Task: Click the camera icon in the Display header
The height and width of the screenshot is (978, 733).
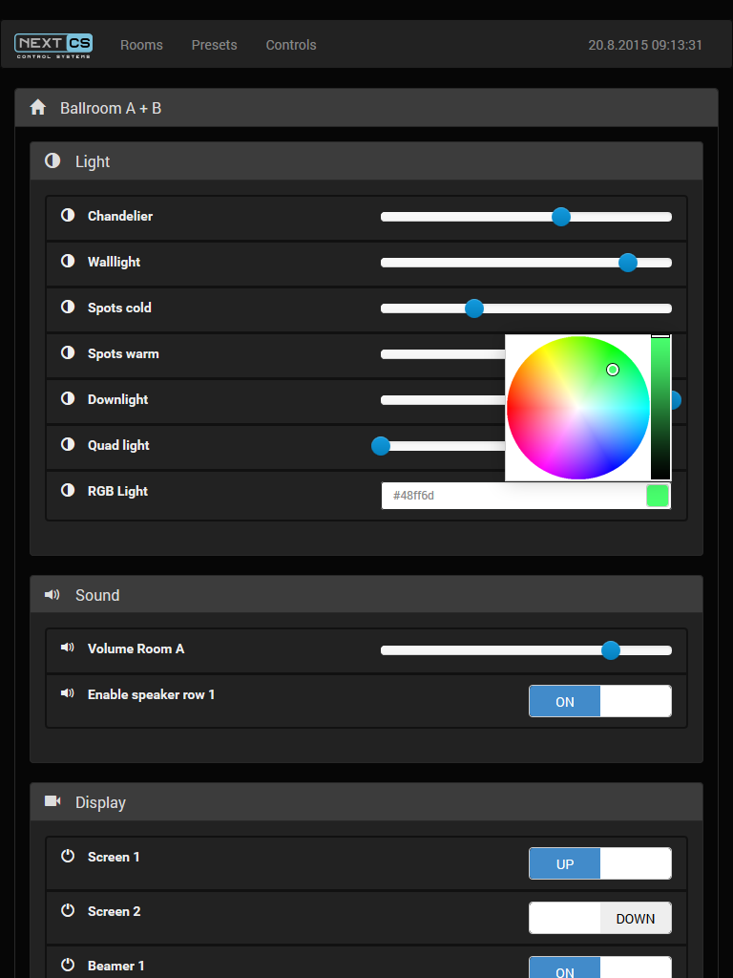Action: (x=52, y=801)
